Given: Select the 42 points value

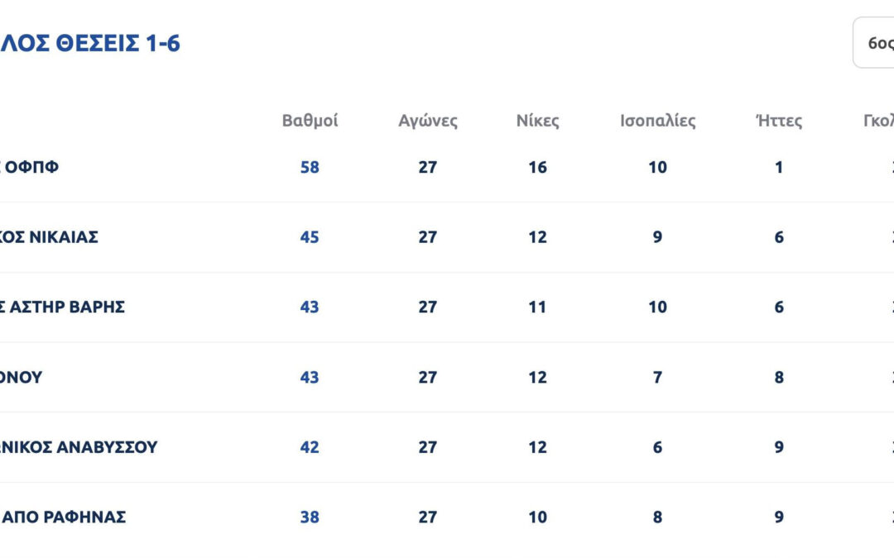Looking at the screenshot, I should 310,447.
